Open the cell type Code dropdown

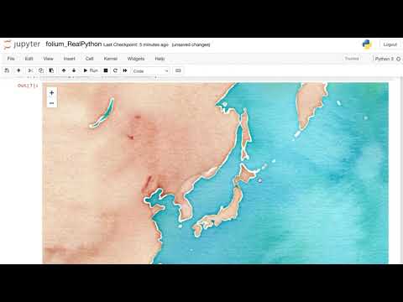coord(150,71)
